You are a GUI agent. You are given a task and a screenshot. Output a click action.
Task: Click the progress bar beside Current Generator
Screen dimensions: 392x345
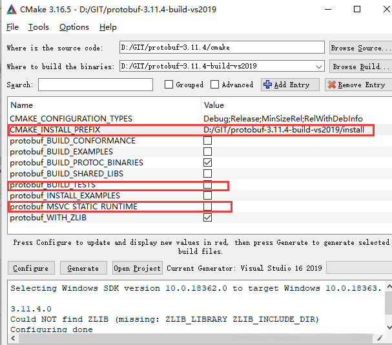pyautogui.click(x=359, y=268)
